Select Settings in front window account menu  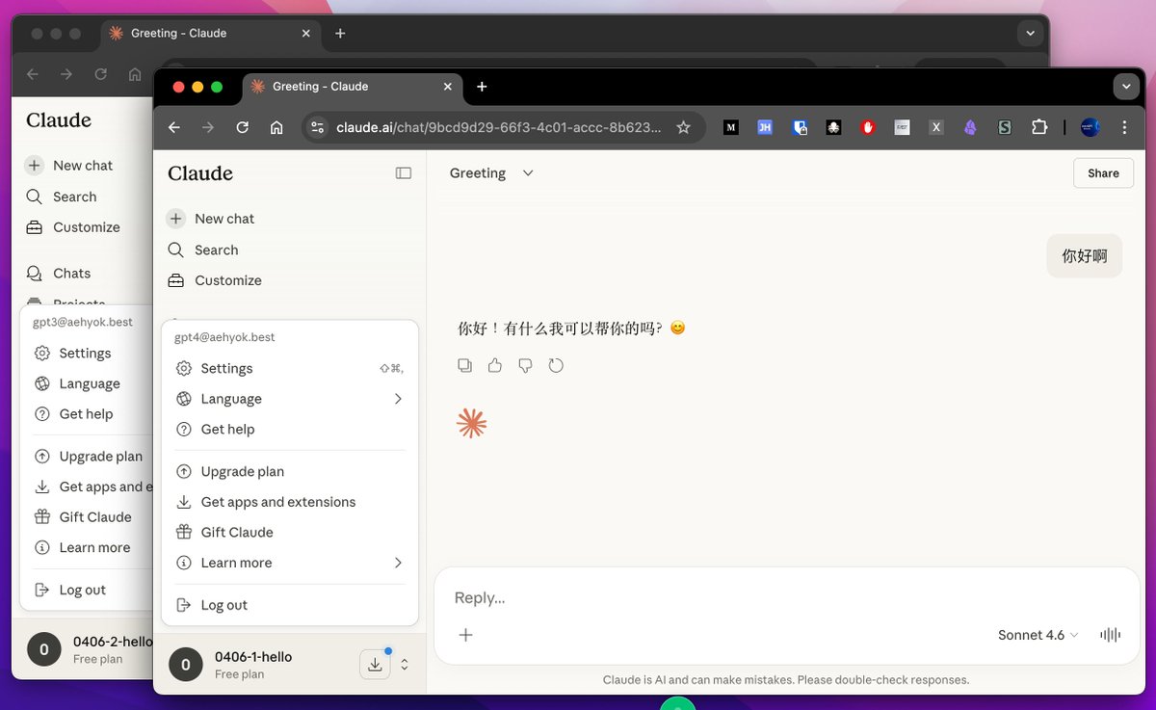290,368
